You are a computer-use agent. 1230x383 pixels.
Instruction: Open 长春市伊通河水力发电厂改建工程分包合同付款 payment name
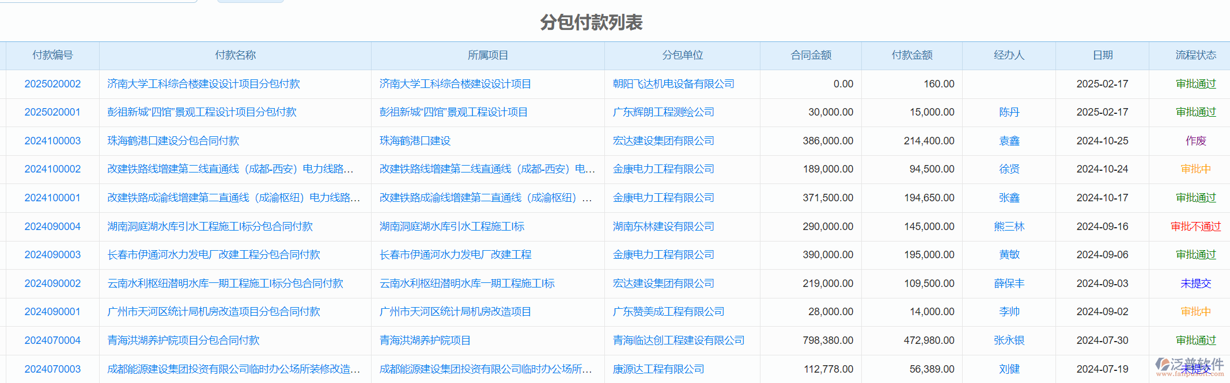coord(214,255)
